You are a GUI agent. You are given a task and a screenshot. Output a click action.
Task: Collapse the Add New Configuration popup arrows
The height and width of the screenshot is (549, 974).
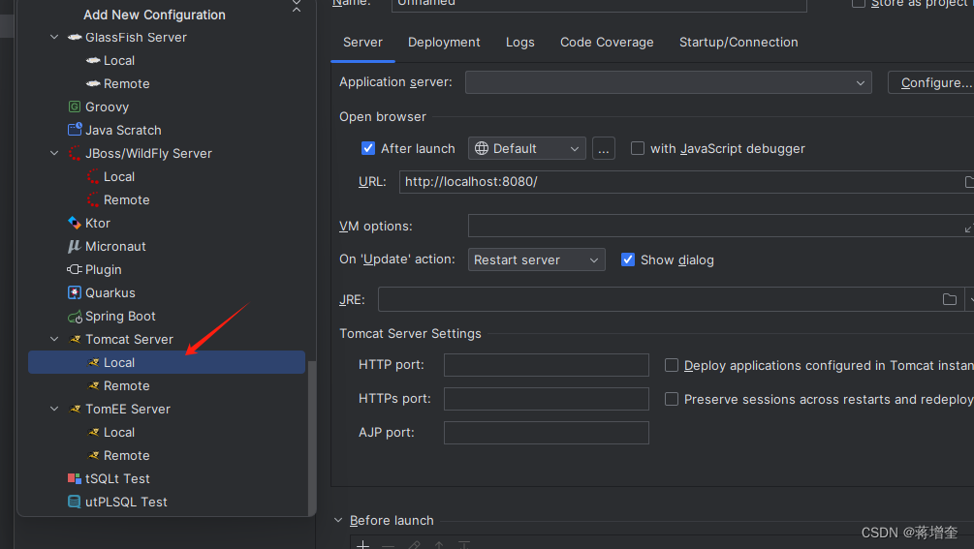297,6
